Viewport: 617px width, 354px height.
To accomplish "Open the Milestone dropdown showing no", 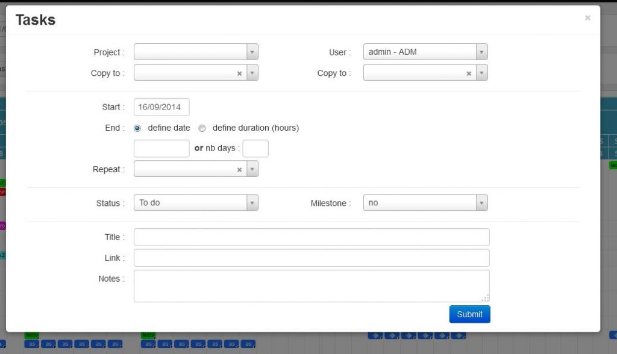I will [481, 203].
